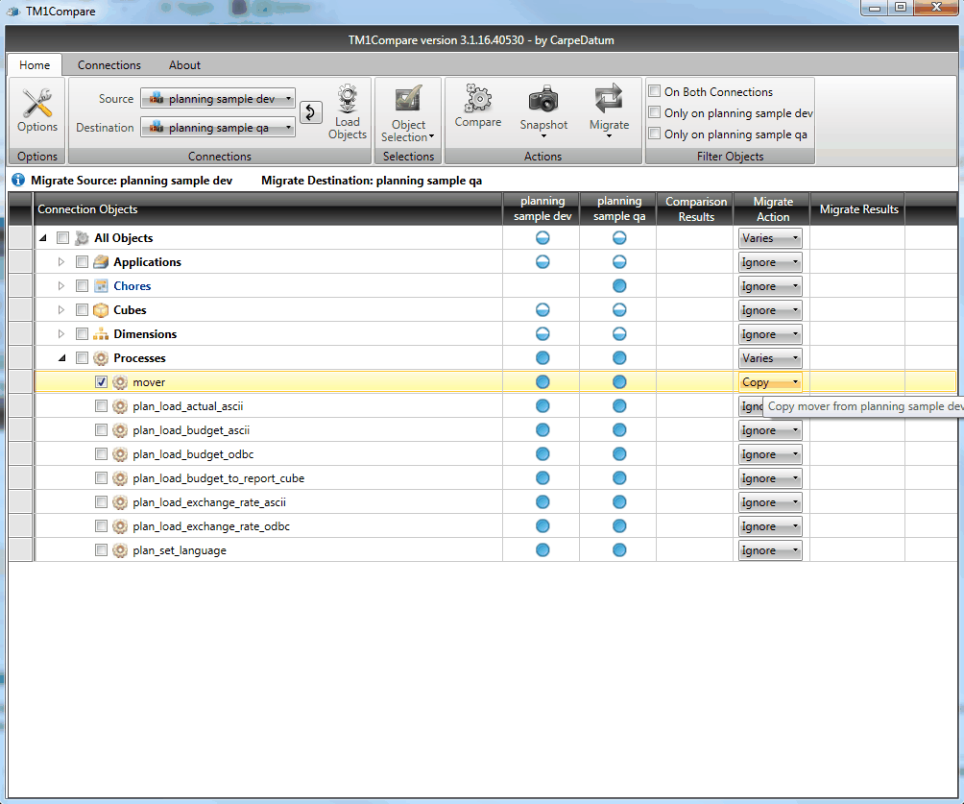Click the Cubes box icon
The image size is (964, 804).
tap(101, 310)
